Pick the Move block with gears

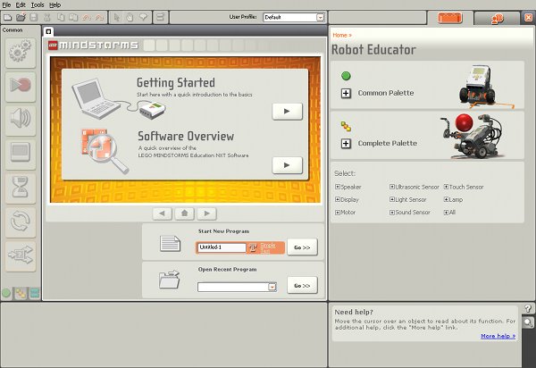pyautogui.click(x=21, y=53)
